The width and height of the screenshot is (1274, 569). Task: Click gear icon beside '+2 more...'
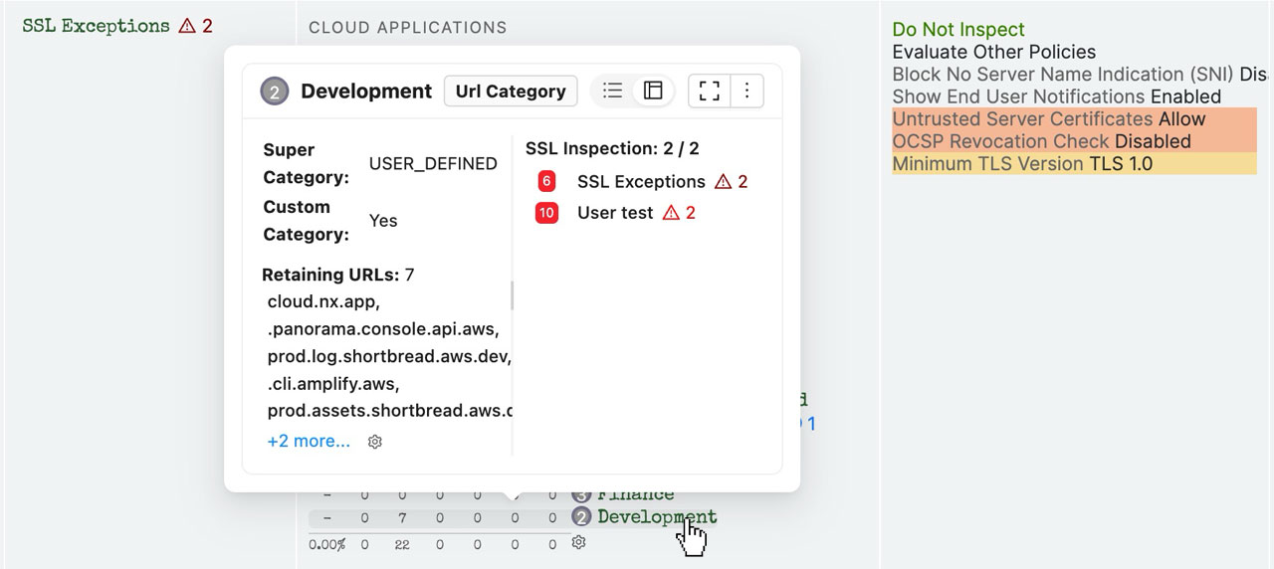coord(375,442)
